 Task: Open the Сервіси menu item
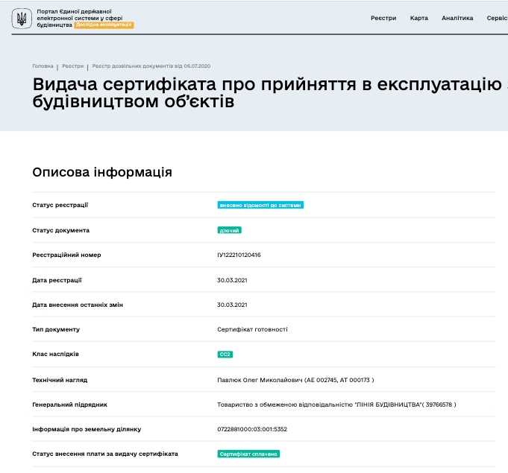497,18
